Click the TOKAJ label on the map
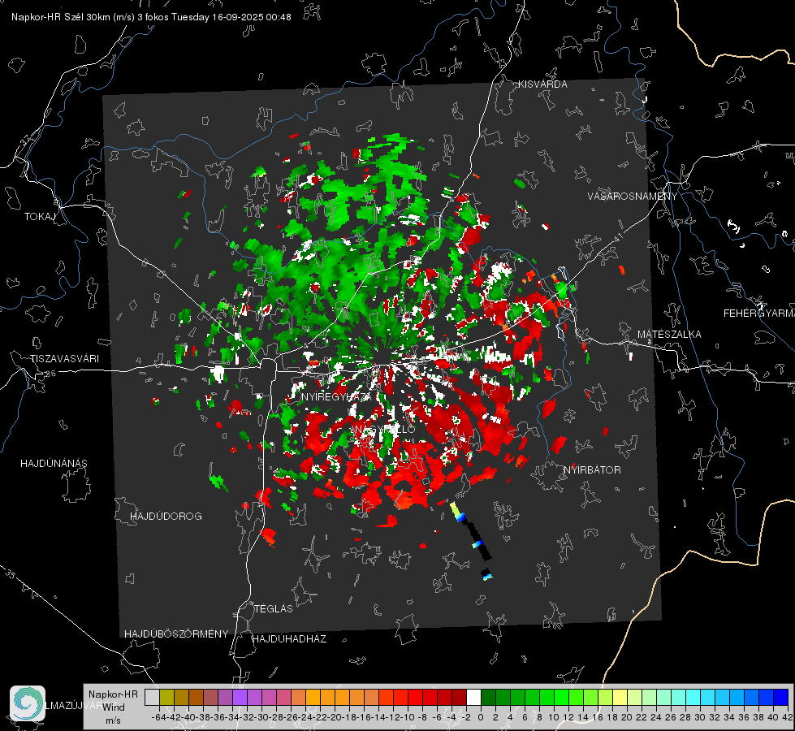795x731 pixels. click(40, 217)
